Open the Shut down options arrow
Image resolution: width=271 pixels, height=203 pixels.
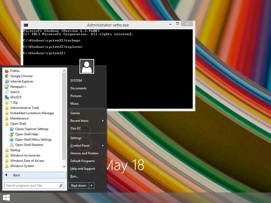[92, 186]
